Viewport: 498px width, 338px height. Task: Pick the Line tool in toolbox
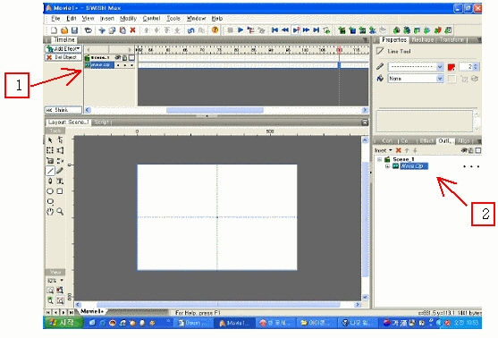click(50, 171)
